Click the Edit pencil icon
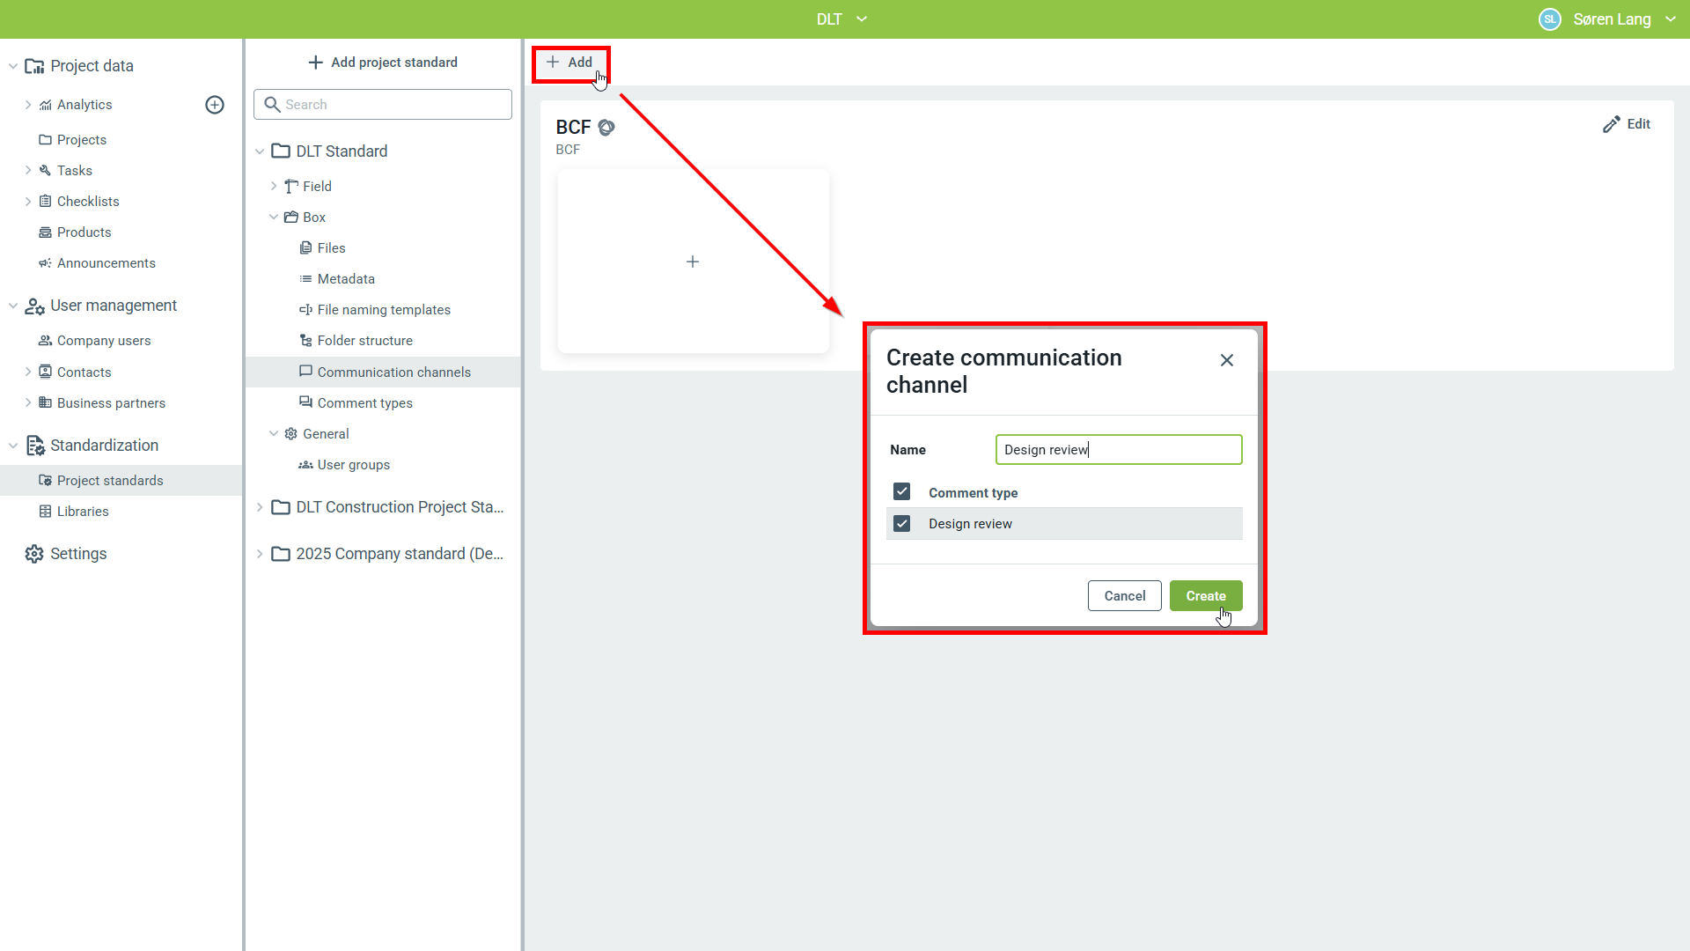Viewport: 1690px width, 951px height. (x=1611, y=124)
